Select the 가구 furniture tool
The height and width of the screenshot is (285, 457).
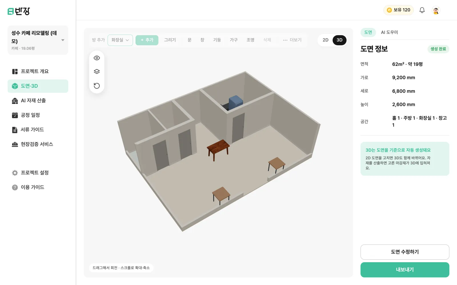pyautogui.click(x=234, y=40)
